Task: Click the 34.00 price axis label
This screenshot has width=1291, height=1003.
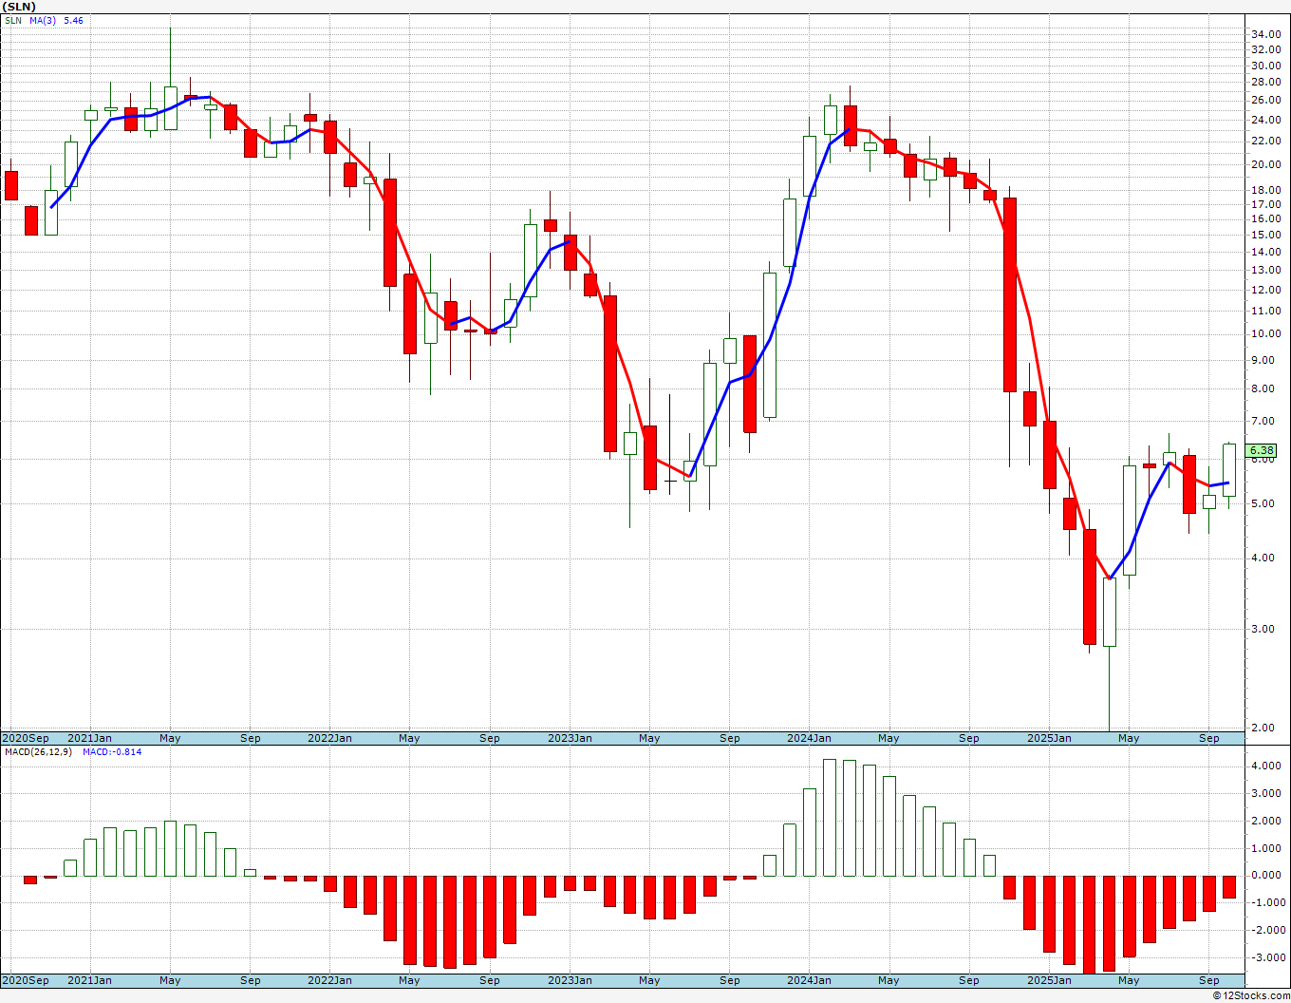Action: (x=1264, y=35)
